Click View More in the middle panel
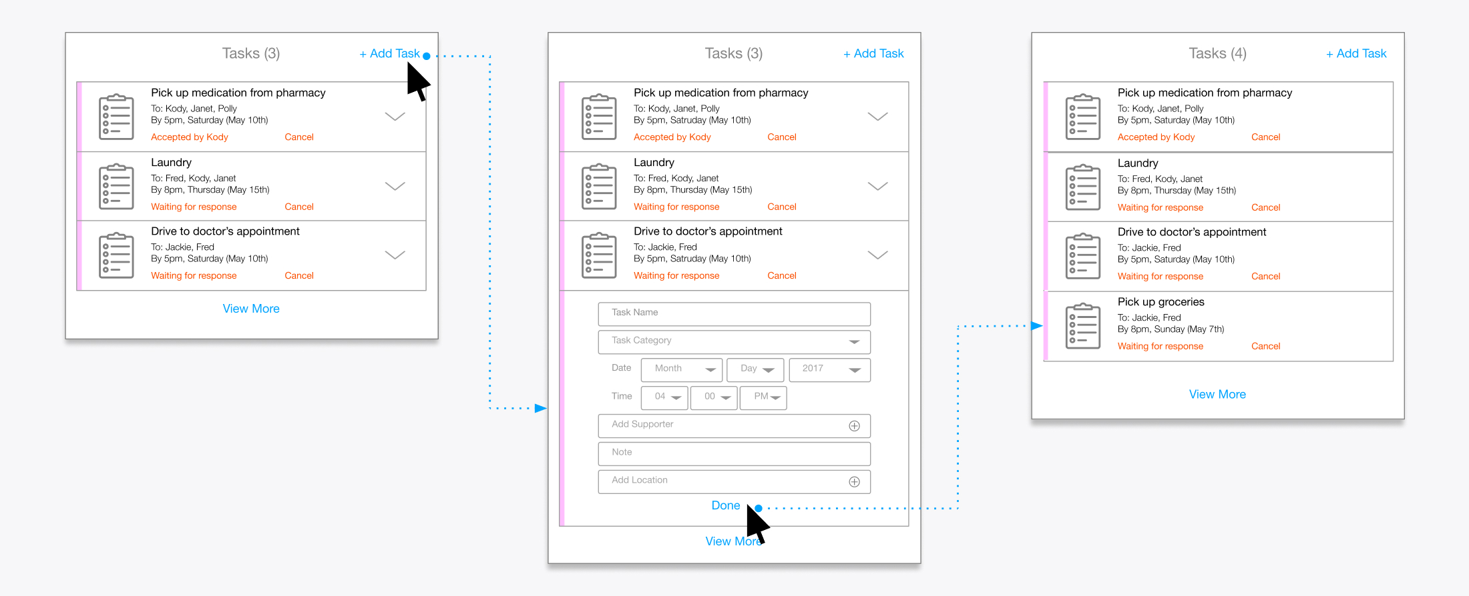This screenshot has height=596, width=1469. pos(734,541)
